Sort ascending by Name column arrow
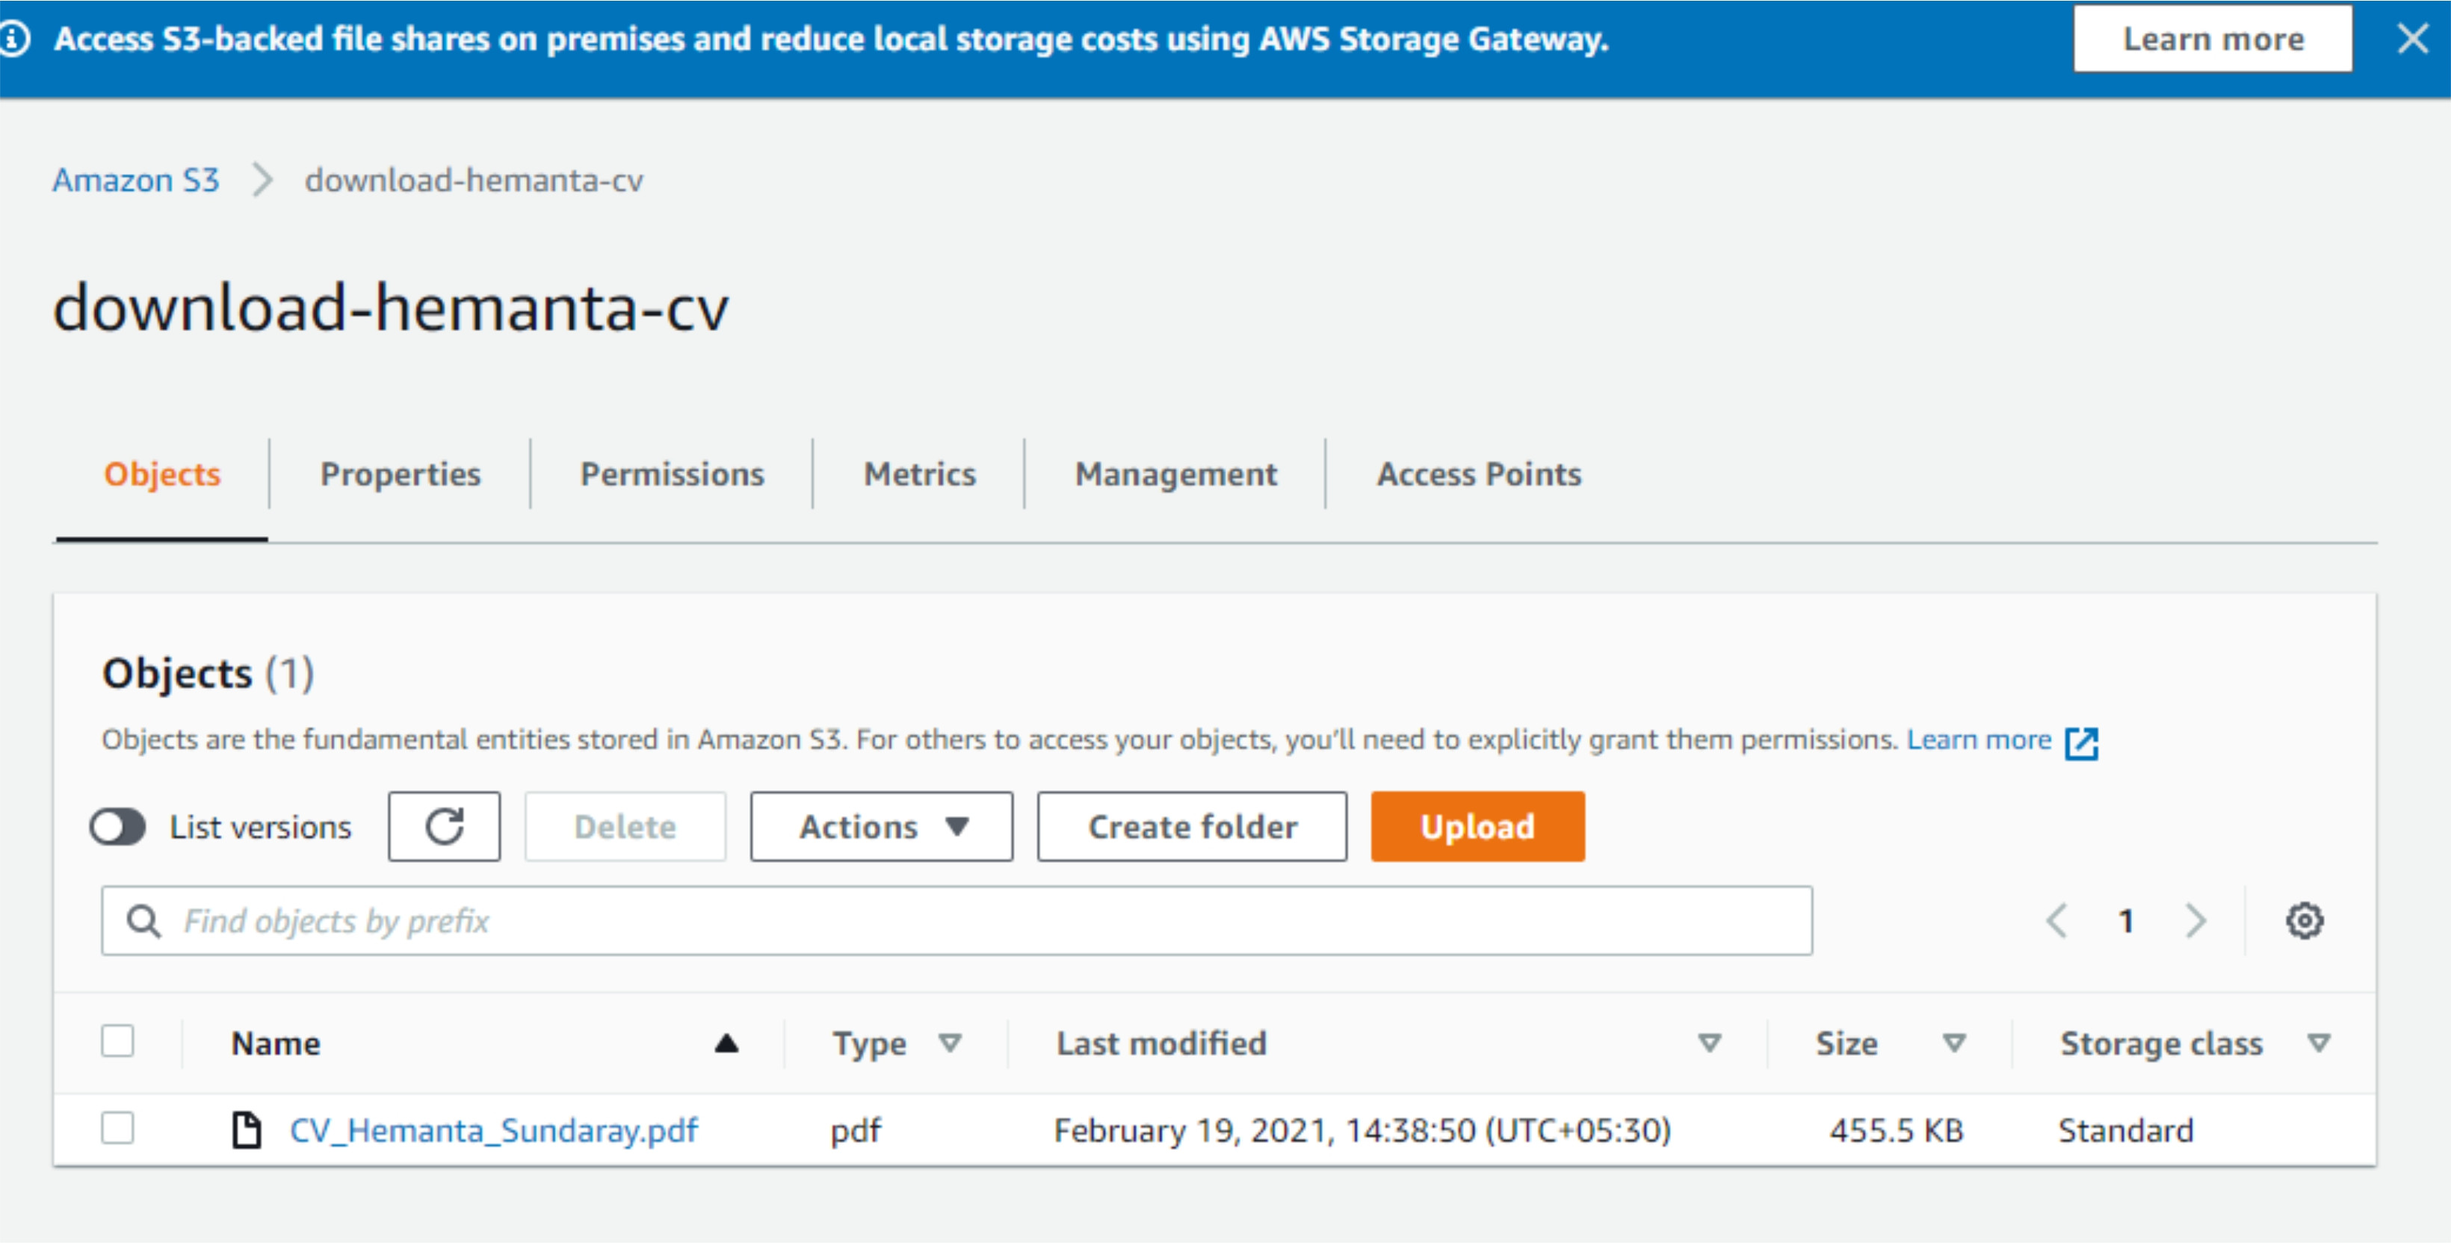This screenshot has width=2451, height=1243. (726, 1044)
